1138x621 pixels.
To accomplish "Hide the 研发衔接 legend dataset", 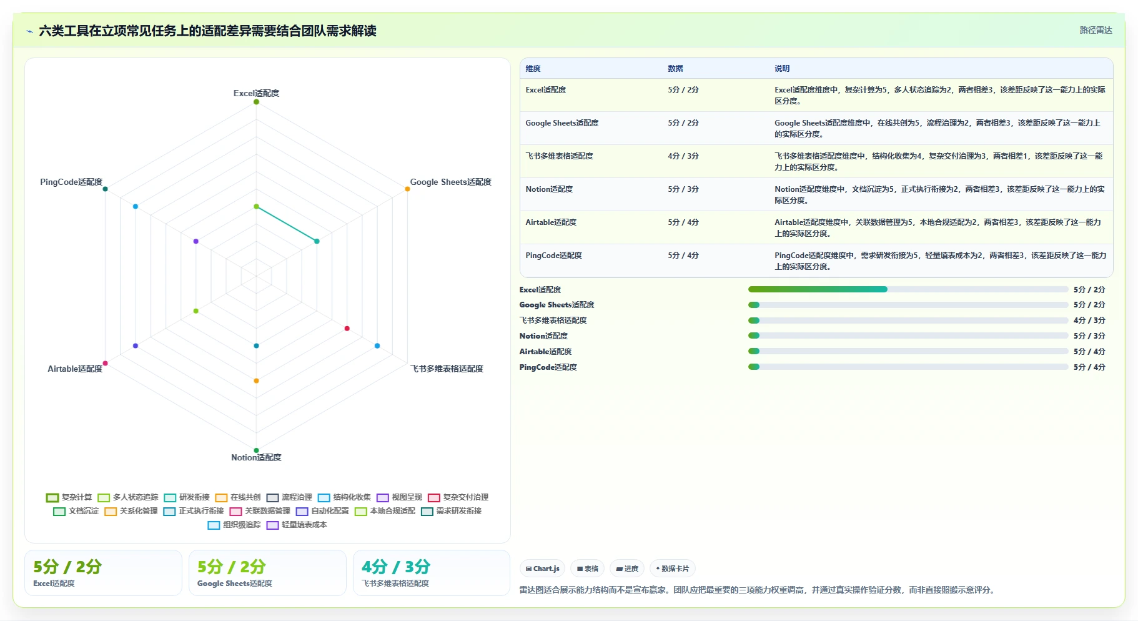I will pyautogui.click(x=187, y=497).
